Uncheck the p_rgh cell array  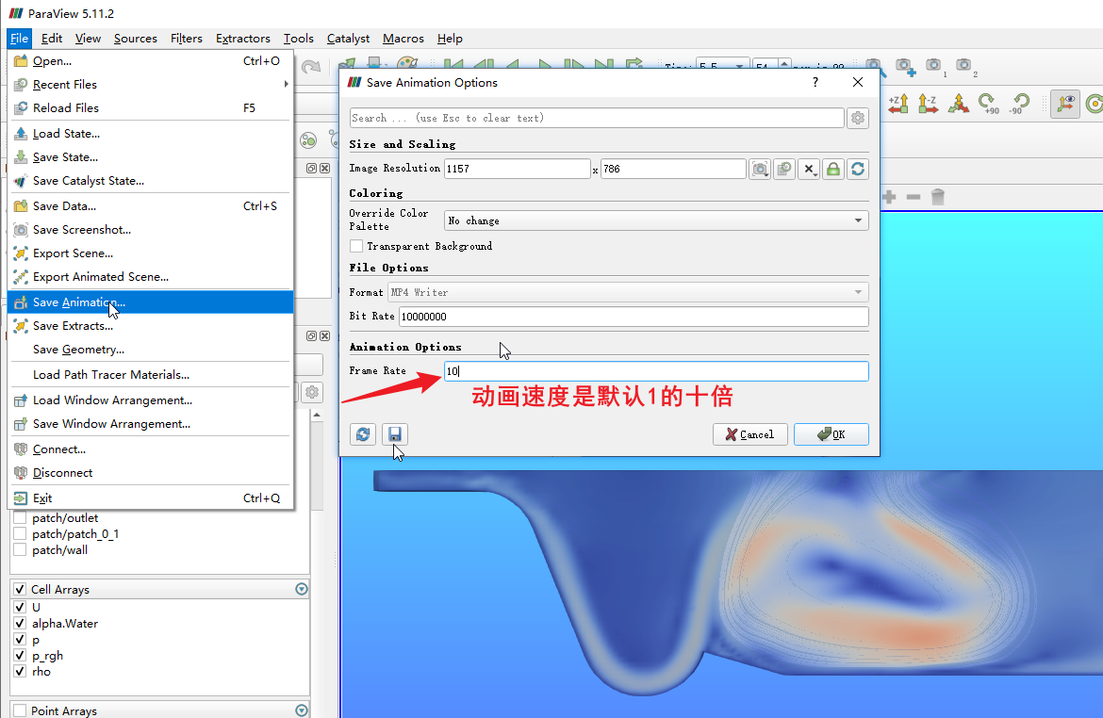pyautogui.click(x=20, y=656)
